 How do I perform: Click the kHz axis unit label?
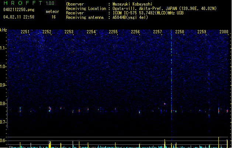3,30
